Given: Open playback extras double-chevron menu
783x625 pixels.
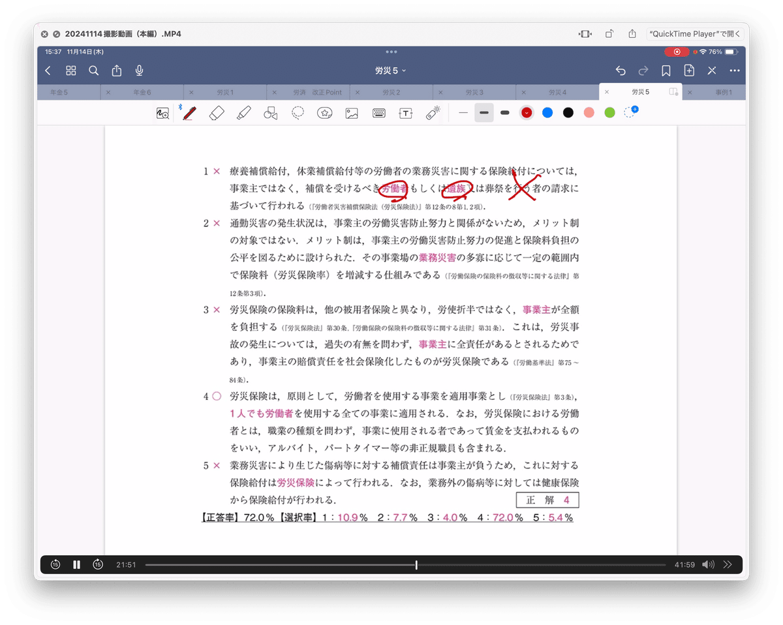Looking at the screenshot, I should (728, 565).
